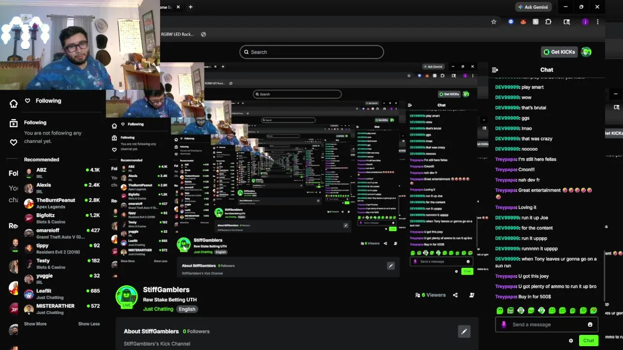Click the outermost 'Raw Stake Betting UTH' title
Screen dimensions: 623x350
tap(170, 300)
